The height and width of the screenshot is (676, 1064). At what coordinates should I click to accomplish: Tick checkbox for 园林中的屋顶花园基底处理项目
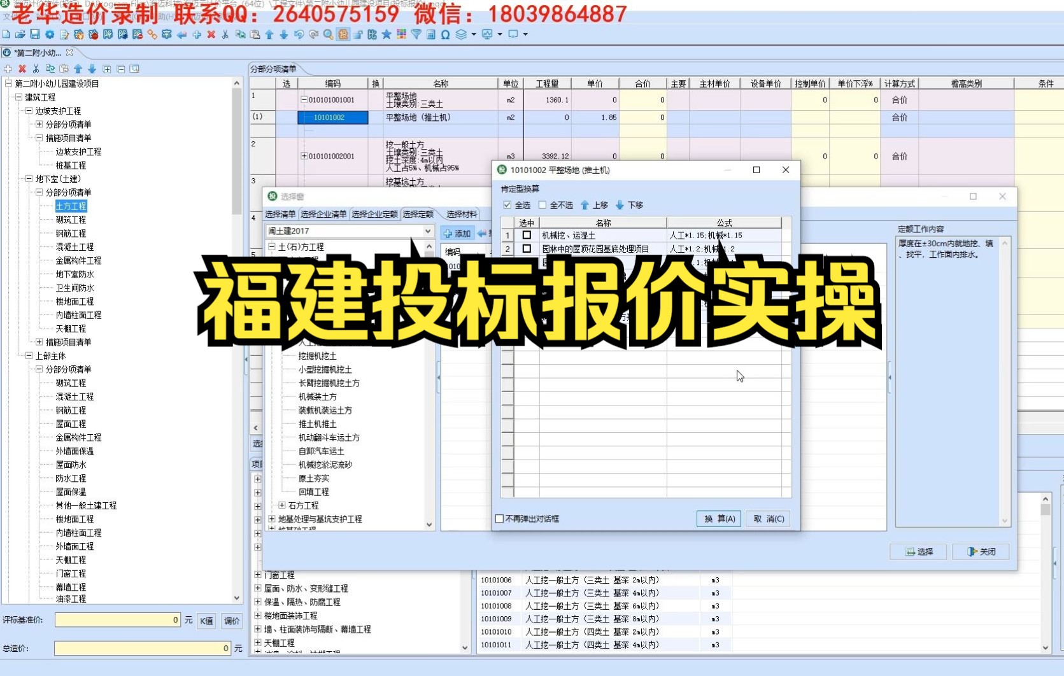point(527,249)
